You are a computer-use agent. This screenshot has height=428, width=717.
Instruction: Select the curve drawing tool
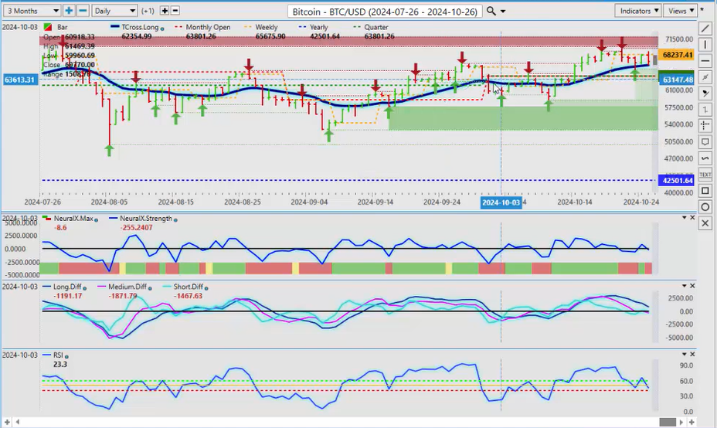[x=705, y=158]
